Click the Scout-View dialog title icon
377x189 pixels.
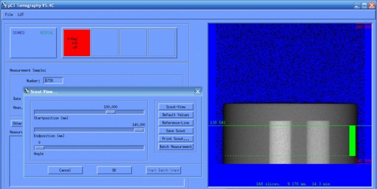tap(27, 91)
